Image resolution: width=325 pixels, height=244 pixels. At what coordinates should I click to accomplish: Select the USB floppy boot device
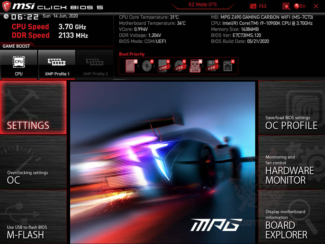pyautogui.click(x=212, y=66)
